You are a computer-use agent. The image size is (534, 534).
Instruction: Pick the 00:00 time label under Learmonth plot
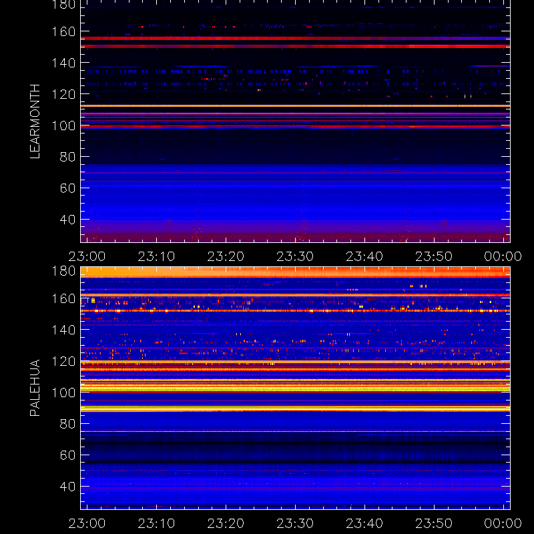point(503,256)
